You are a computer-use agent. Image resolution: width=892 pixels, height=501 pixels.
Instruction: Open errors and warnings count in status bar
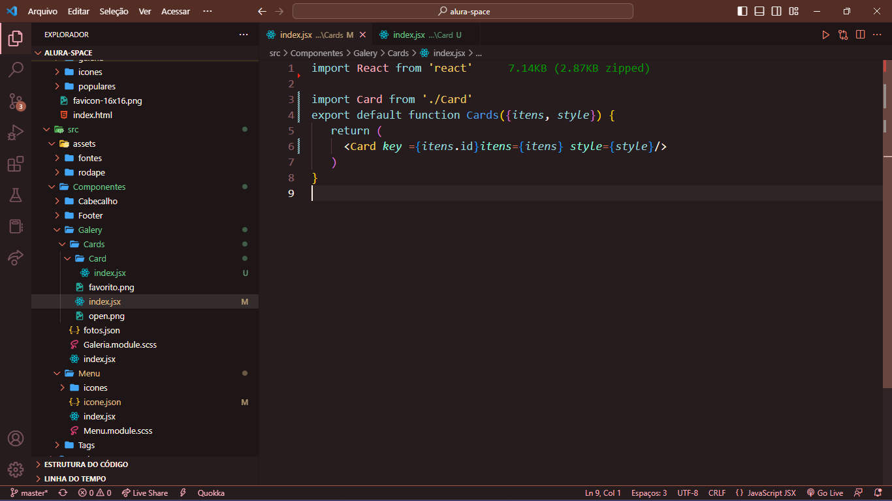pos(95,493)
